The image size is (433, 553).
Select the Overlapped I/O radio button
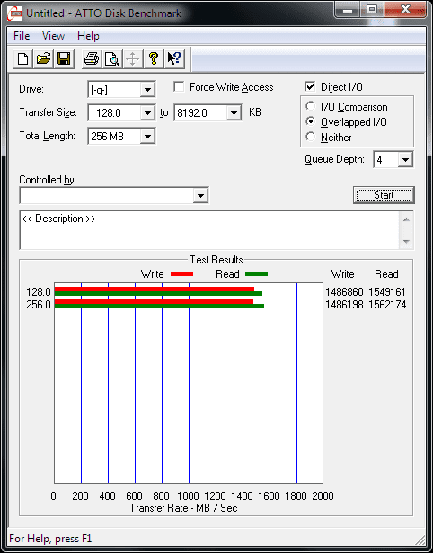pos(311,121)
